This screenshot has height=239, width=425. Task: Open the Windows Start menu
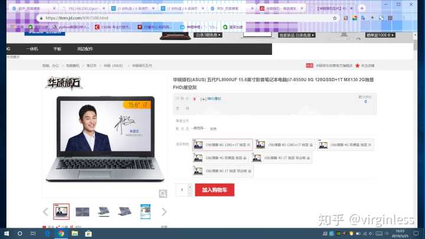(6, 233)
